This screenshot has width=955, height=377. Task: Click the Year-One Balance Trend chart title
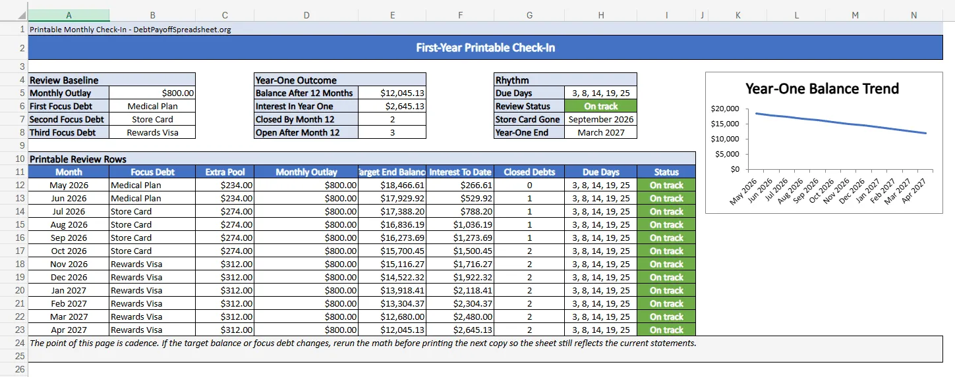point(822,88)
